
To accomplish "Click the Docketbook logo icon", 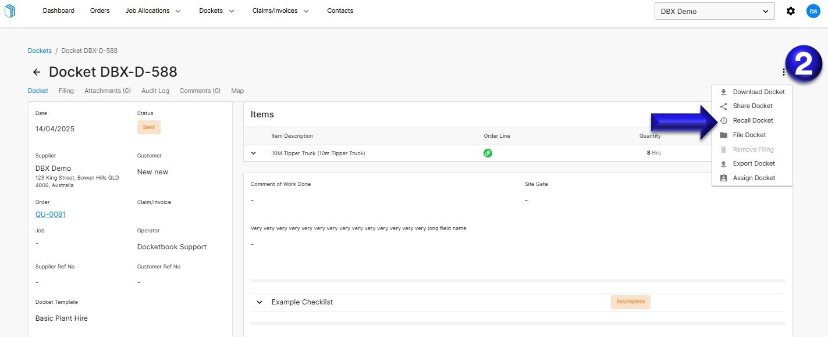I will coord(9,11).
